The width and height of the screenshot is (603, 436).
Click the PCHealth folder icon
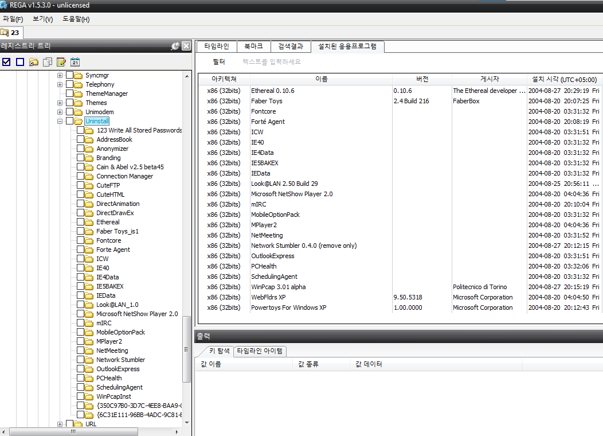(x=89, y=378)
